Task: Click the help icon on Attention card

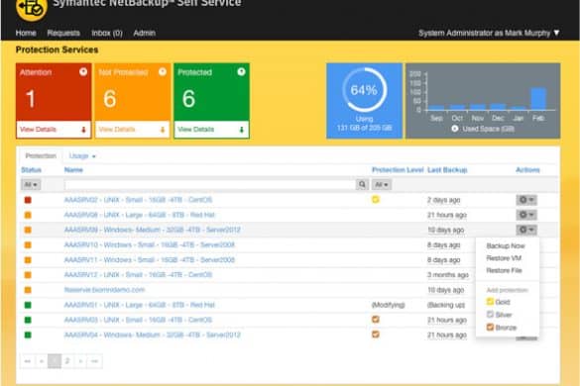Action: (x=83, y=71)
